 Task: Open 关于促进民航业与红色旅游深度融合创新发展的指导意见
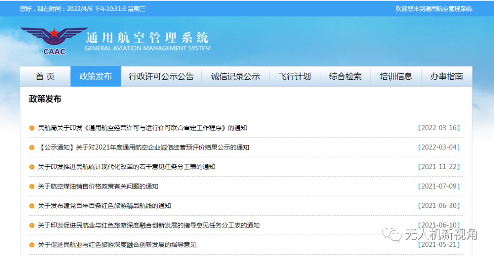117,245
